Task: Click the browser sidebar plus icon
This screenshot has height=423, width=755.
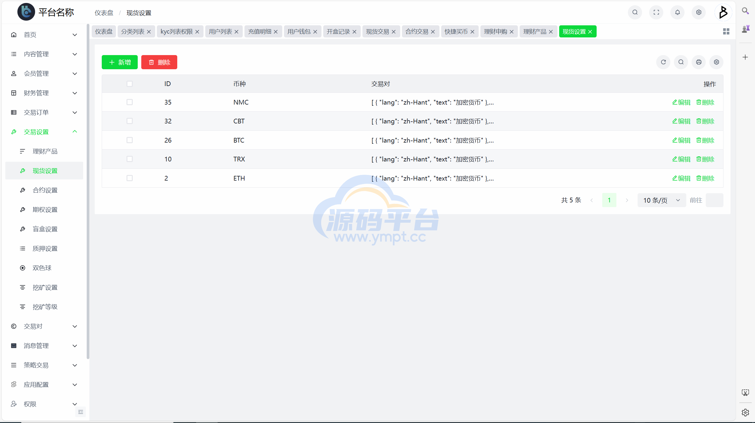Action: click(x=745, y=57)
